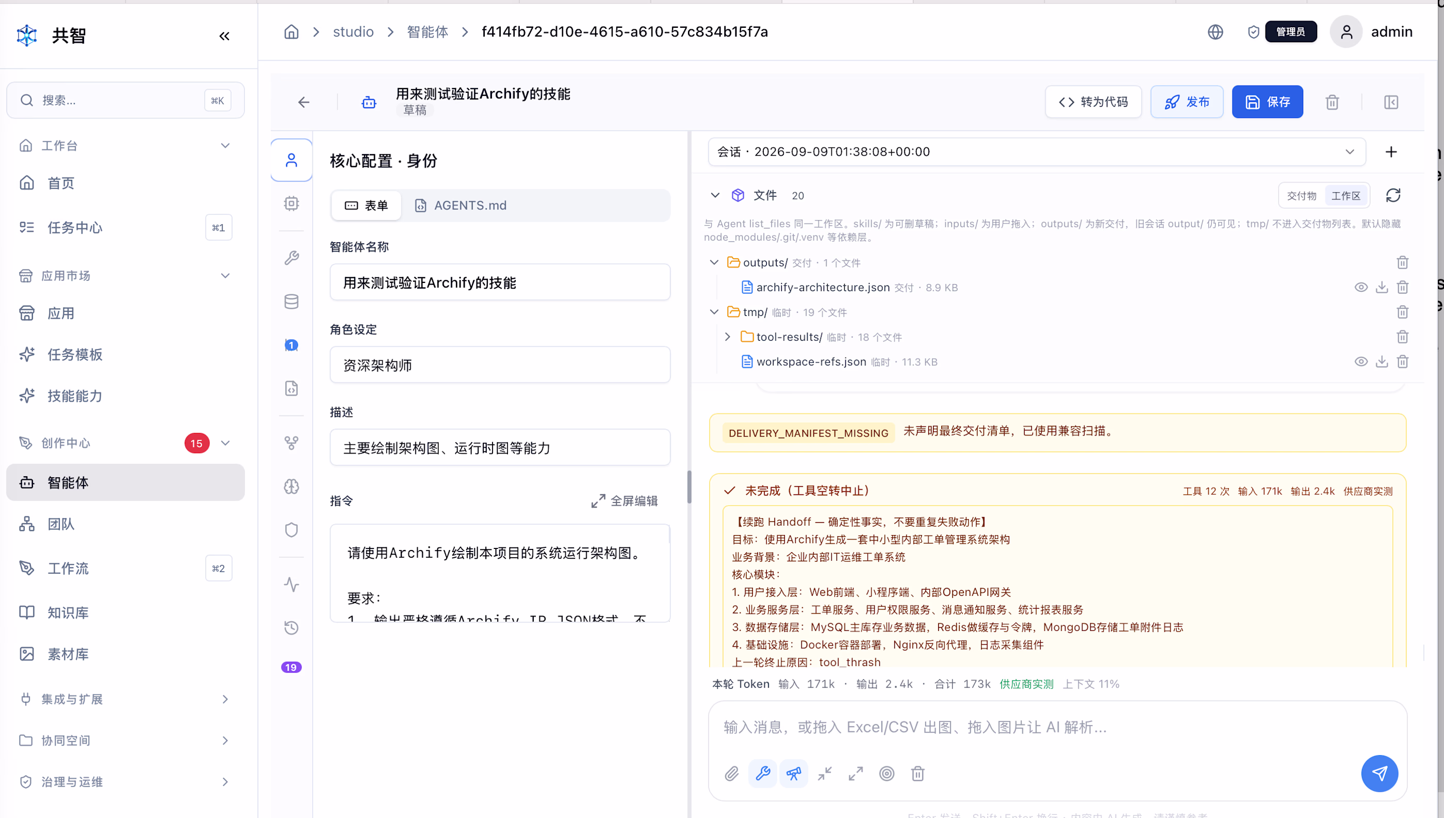This screenshot has height=818, width=1444.
Task: Preview archify-architecture.json with the eye icon
Action: [1361, 288]
